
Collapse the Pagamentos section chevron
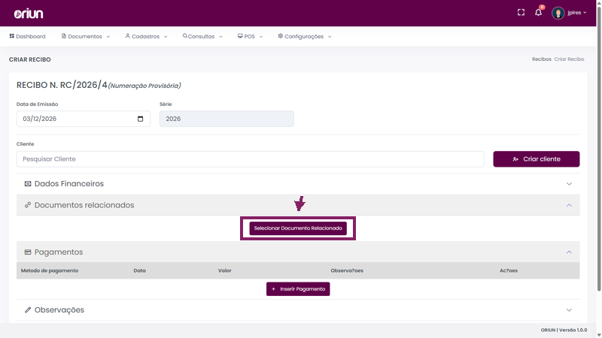(x=569, y=252)
